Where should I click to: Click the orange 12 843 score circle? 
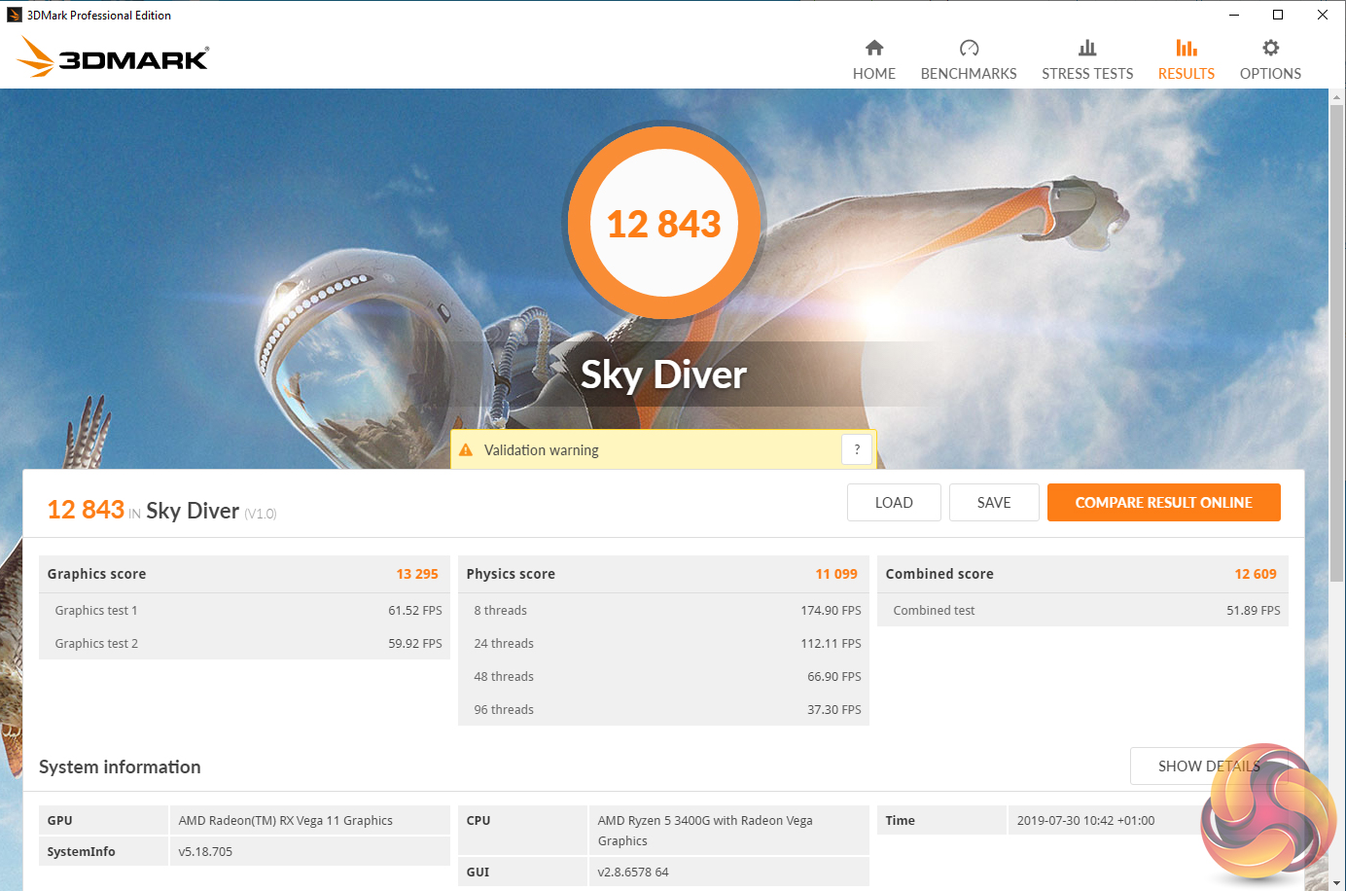pos(664,223)
